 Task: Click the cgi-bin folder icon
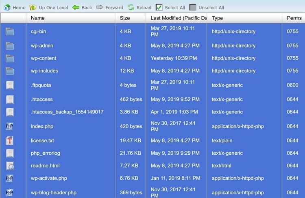(10, 32)
